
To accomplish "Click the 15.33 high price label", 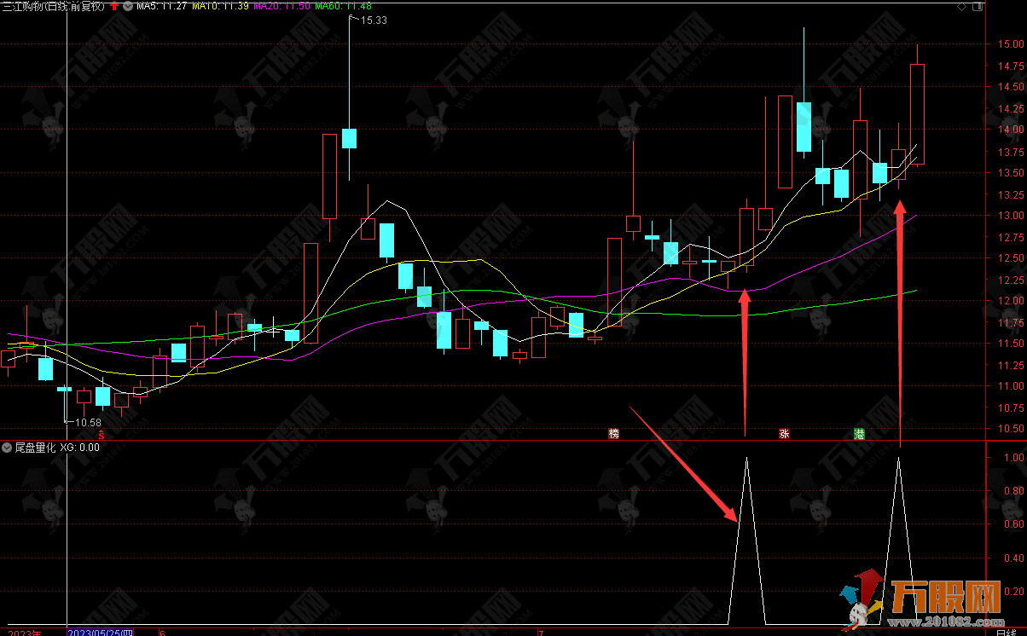I will click(x=374, y=20).
